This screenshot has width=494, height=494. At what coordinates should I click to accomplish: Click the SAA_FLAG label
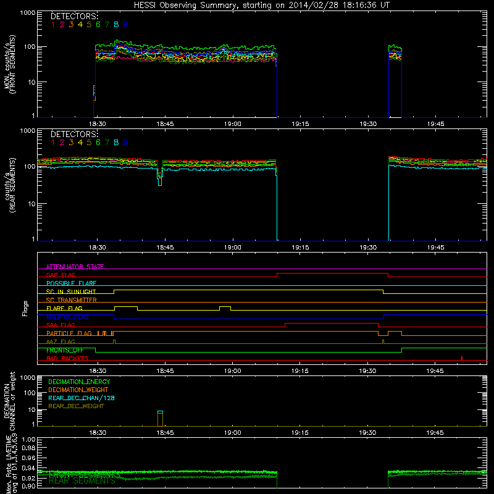tap(61, 325)
